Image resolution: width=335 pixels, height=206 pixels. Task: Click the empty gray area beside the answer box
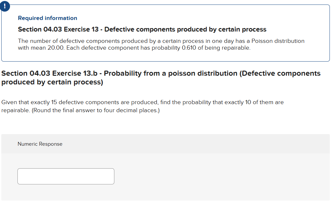click(220, 176)
